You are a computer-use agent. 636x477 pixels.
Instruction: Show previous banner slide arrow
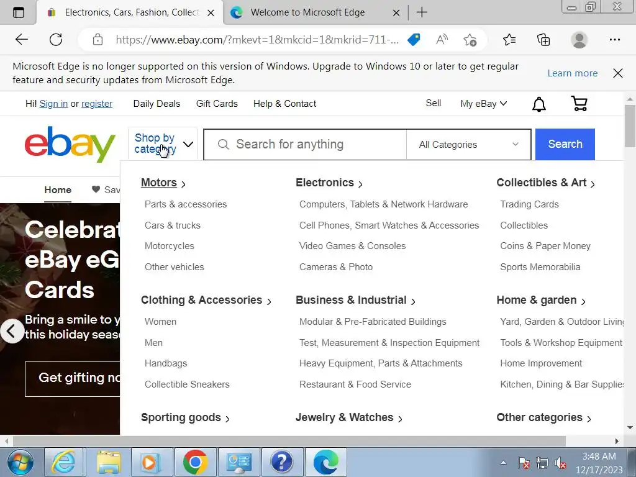12,331
